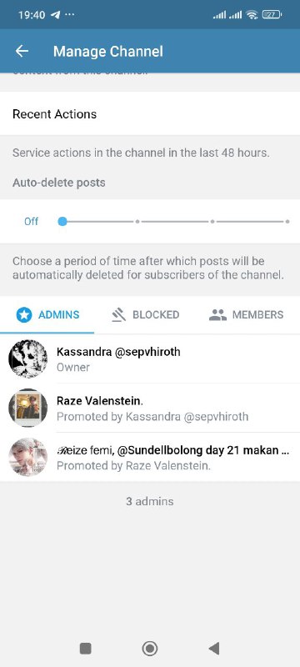The height and width of the screenshot is (667, 300).
Task: Tap the people icon for Members
Action: (x=217, y=315)
